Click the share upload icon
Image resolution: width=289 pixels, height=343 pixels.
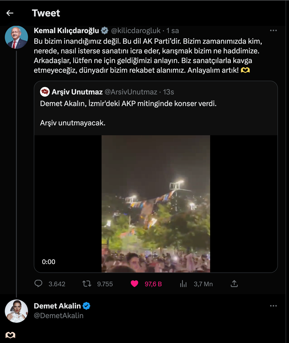(234, 284)
